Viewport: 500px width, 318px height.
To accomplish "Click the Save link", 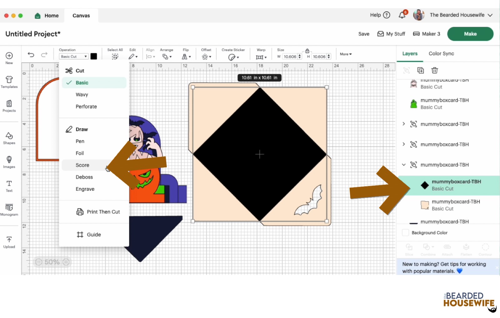I will point(363,34).
